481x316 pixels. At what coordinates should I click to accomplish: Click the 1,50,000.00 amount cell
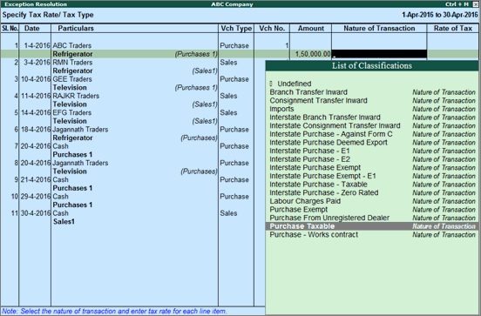point(311,54)
